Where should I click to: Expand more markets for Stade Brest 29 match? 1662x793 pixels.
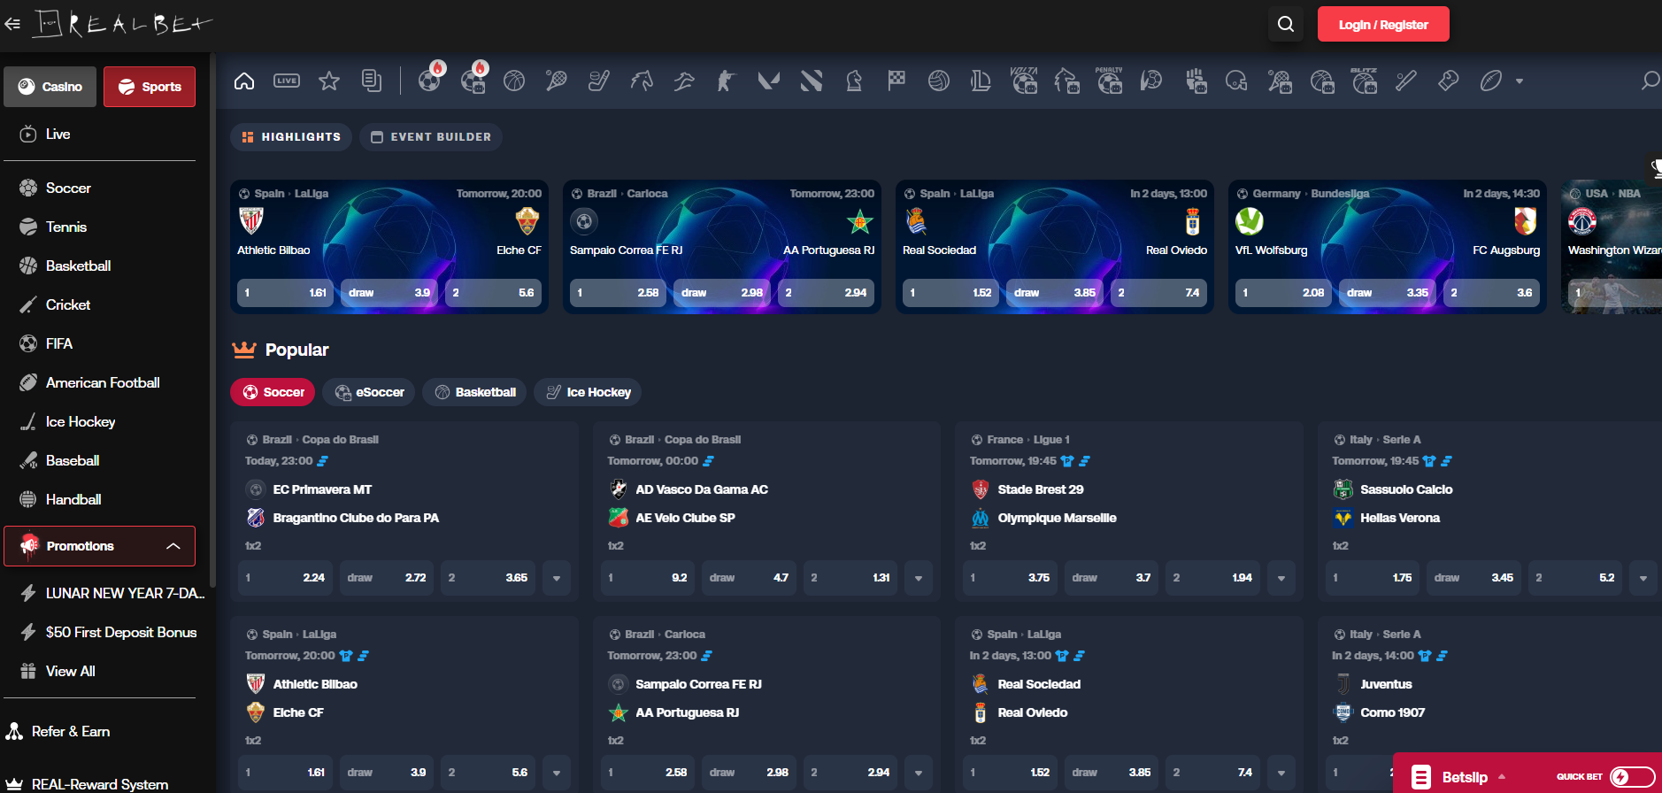coord(1281,578)
